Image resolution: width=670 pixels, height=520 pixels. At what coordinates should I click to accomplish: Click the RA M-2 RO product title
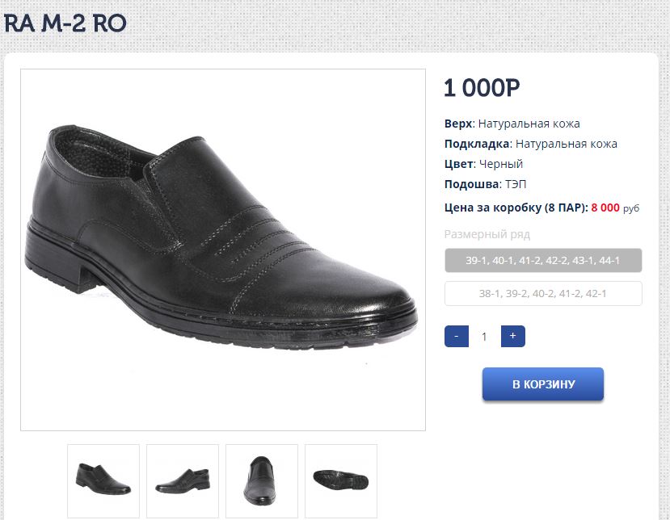[65, 23]
